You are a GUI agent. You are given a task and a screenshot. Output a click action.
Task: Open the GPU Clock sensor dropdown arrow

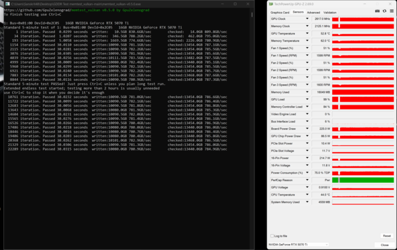point(307,19)
